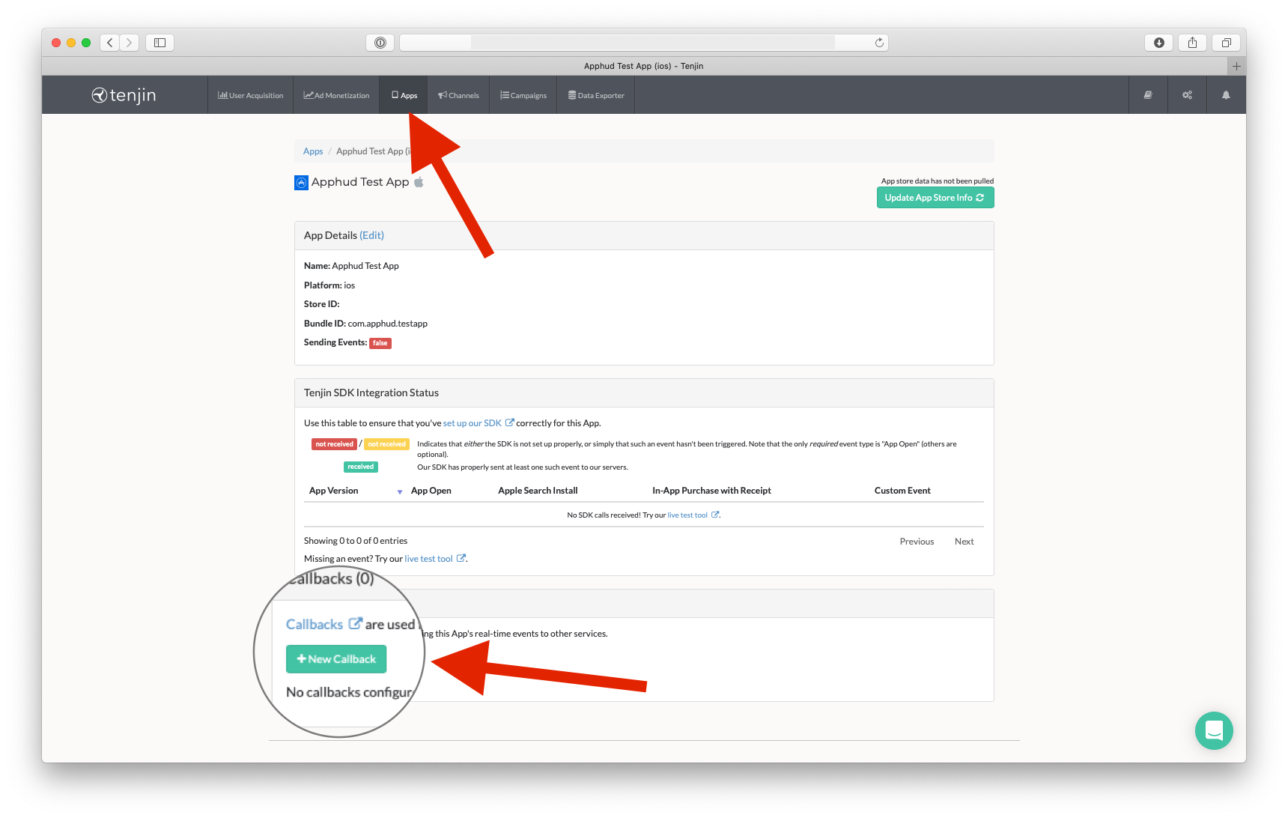Click the privacy shield icon near address bar
1288x818 pixels.
[x=380, y=43]
